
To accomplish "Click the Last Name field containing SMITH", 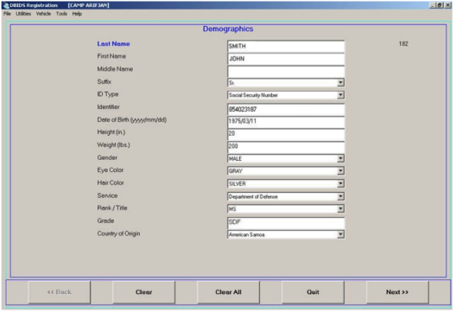I will pyautogui.click(x=286, y=47).
